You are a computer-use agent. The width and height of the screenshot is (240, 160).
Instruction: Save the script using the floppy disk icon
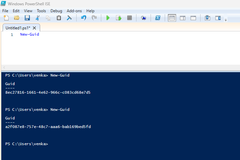pos(27,18)
